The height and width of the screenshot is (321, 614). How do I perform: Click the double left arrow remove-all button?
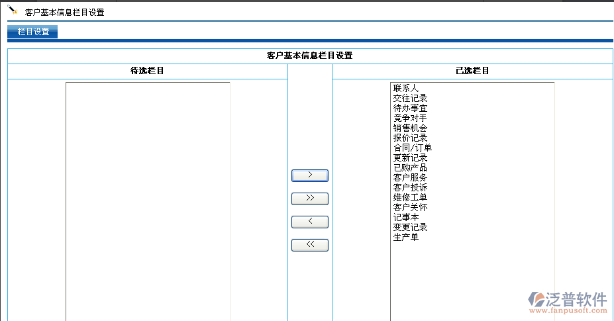[309, 245]
